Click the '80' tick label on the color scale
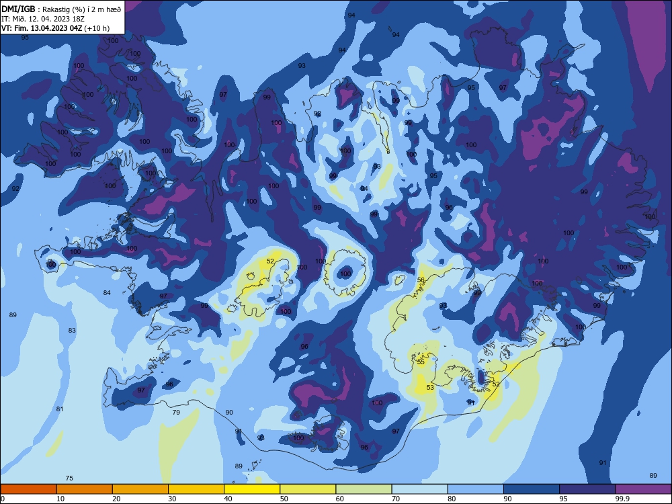672x504 pixels. pyautogui.click(x=452, y=499)
